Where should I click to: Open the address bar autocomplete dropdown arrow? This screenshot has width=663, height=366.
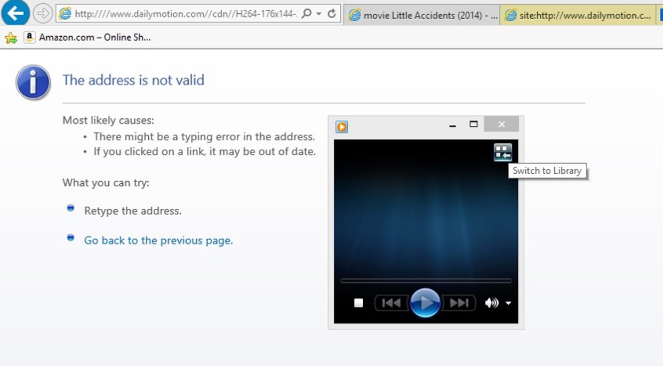(x=319, y=14)
